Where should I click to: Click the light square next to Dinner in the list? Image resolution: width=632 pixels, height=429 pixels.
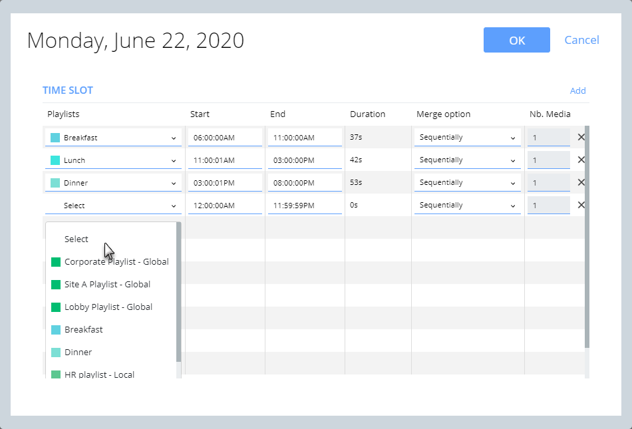click(x=55, y=352)
